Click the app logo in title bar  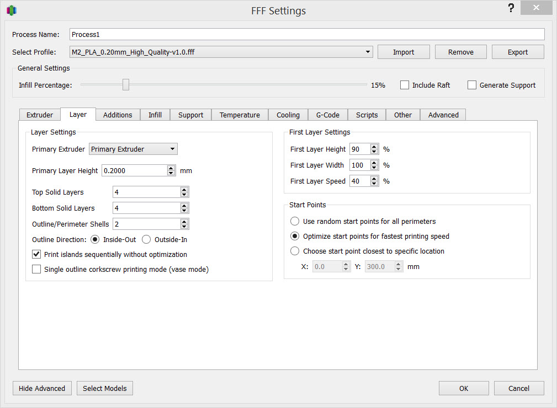(x=11, y=10)
